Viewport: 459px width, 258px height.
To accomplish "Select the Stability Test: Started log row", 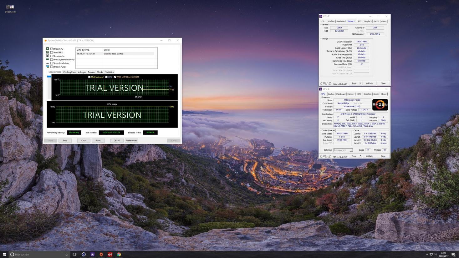I will [115, 54].
